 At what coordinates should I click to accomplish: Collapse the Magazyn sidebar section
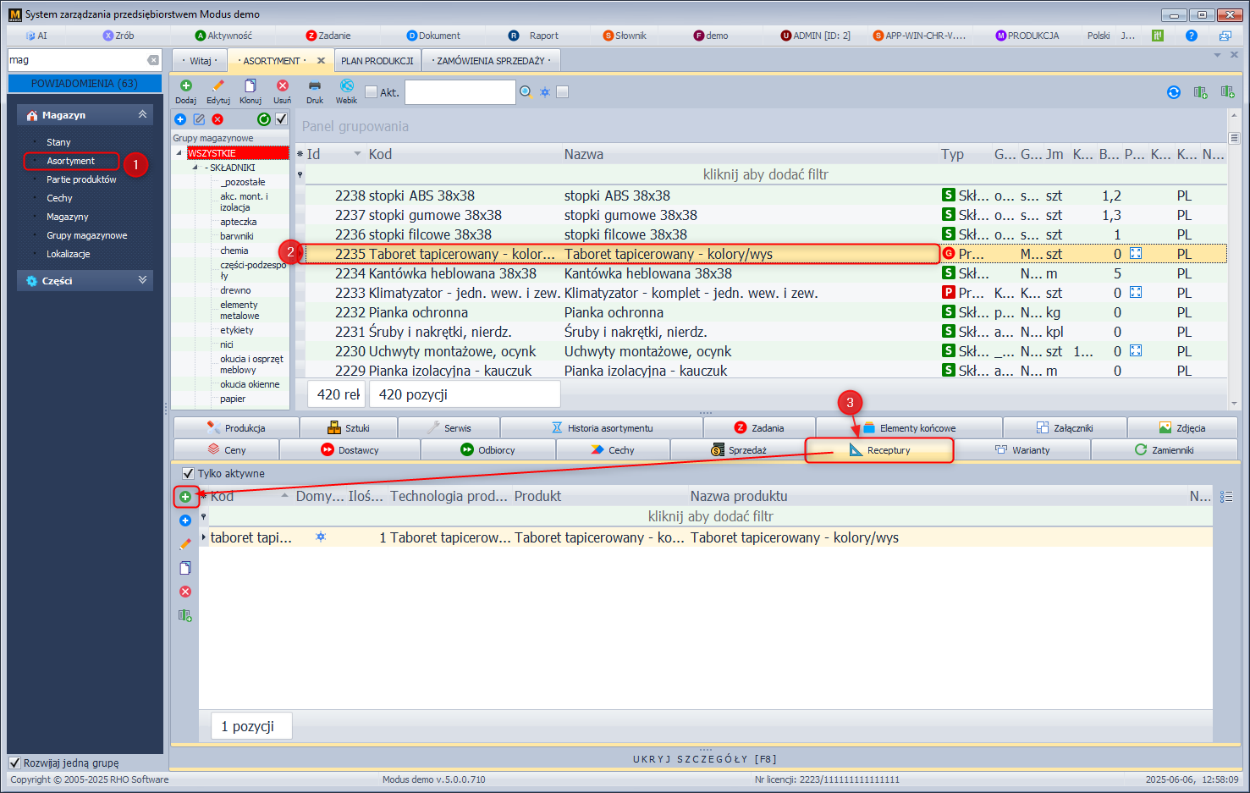click(142, 114)
